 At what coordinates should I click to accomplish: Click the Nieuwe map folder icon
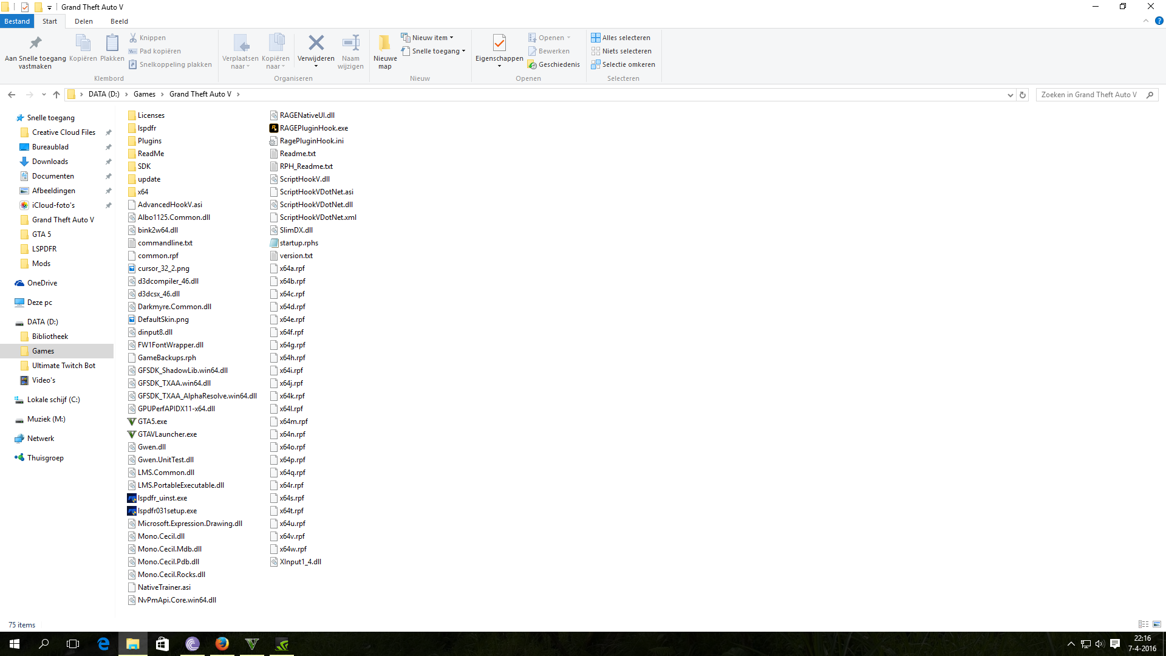coord(384,43)
